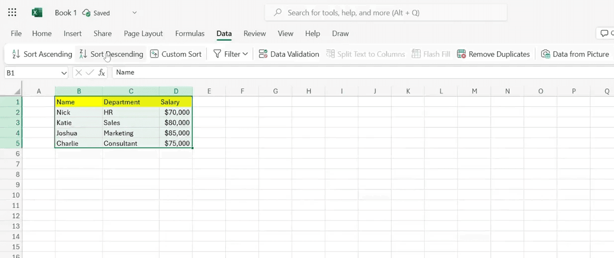This screenshot has width=614, height=258.
Task: Click the Sort Ascending button
Action: coord(42,54)
